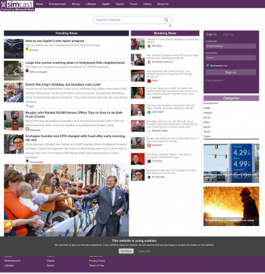The height and width of the screenshot is (274, 265).
Task: Open the Apple repair program headline
Action: 55,41
